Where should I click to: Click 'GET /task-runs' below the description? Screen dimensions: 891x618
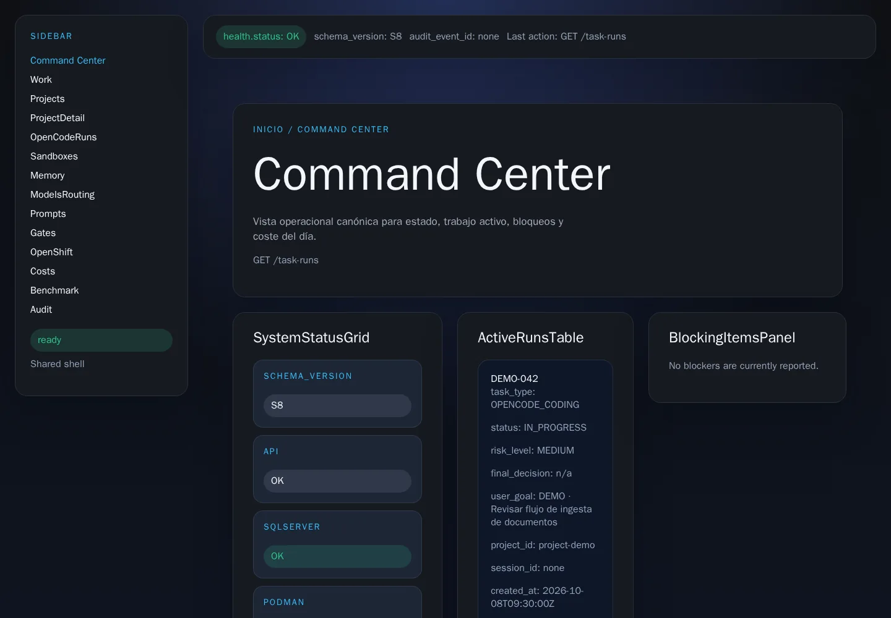coord(286,260)
